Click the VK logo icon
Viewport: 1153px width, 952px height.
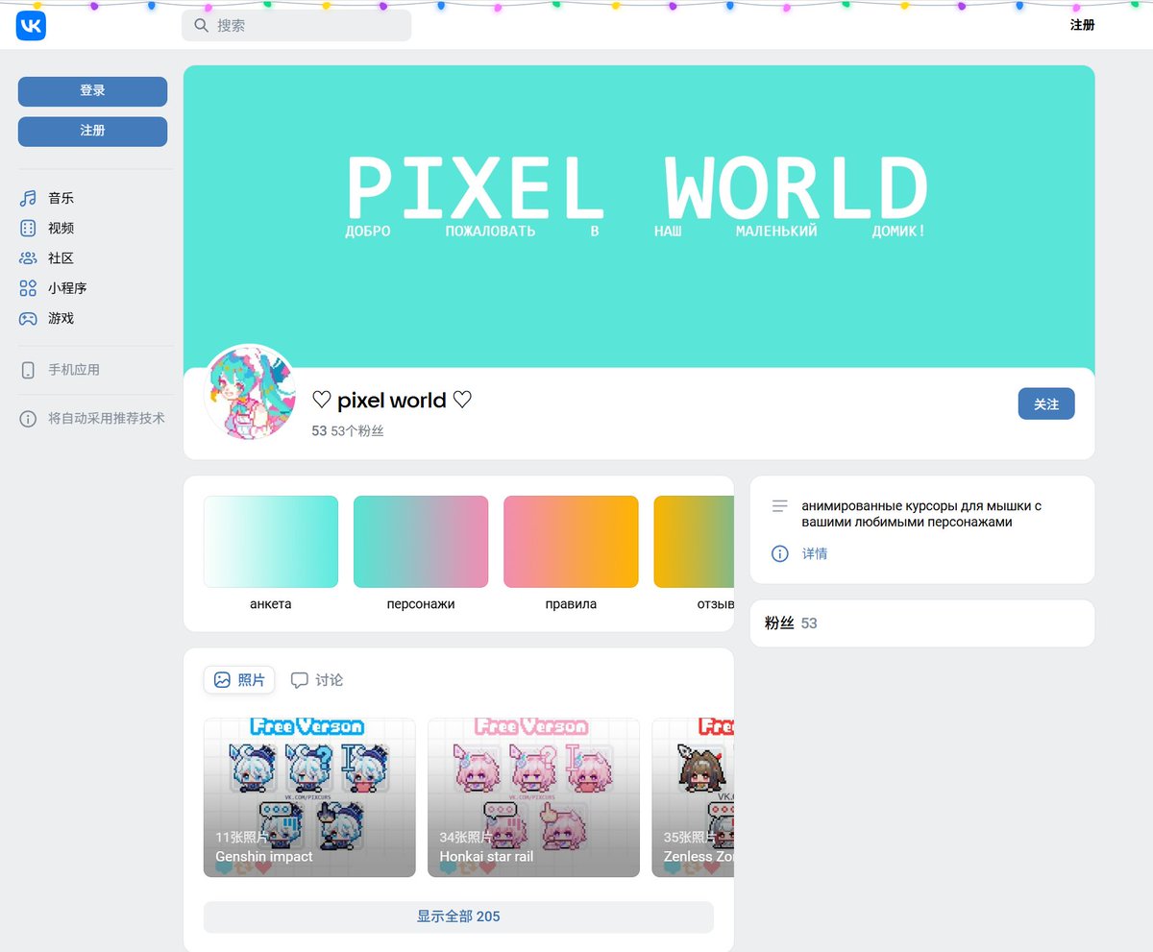[31, 26]
